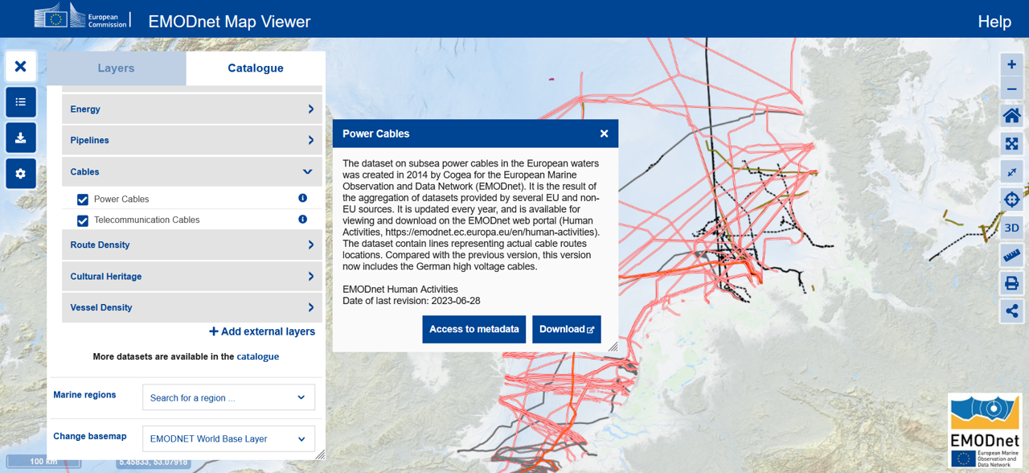Show info for Power Cables layer
The height and width of the screenshot is (473, 1029).
click(303, 198)
